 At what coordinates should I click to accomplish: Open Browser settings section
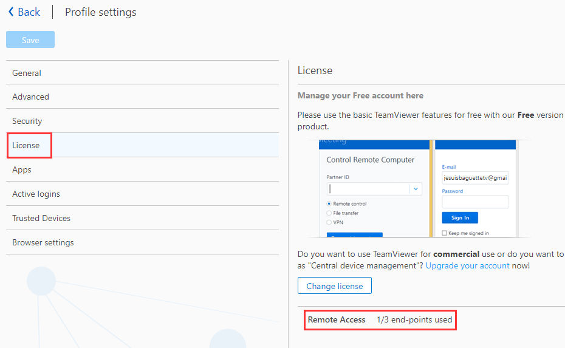click(142, 242)
